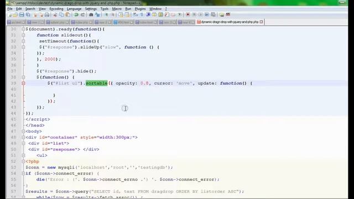The width and height of the screenshot is (354, 199).
Task: Collapse the list div fold on line 49
Action: point(23,143)
